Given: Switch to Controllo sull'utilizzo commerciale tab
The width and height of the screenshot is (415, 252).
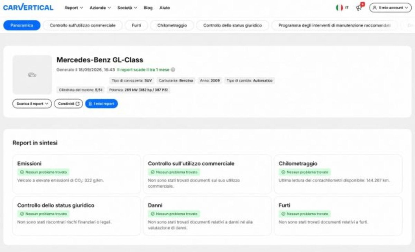Looking at the screenshot, I should (82, 25).
